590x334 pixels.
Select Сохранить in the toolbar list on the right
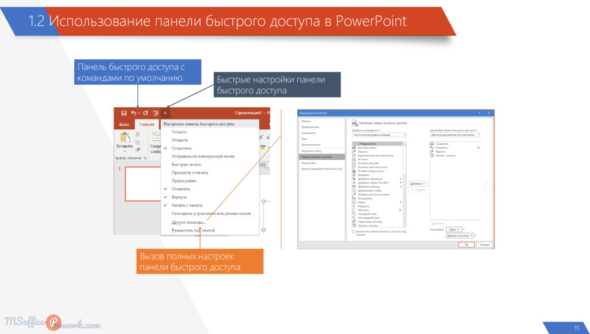(x=455, y=144)
